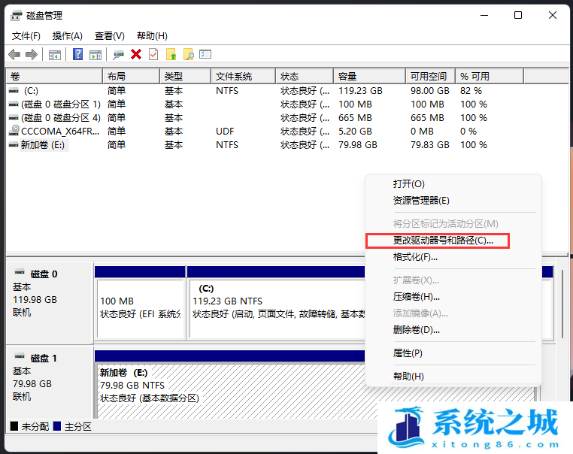Click the UDF file system cell
This screenshot has width=573, height=454.
(225, 132)
